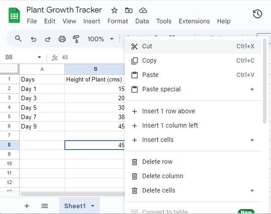271x214 pixels.
Task: Select Delete row in context menu
Action: (157, 162)
